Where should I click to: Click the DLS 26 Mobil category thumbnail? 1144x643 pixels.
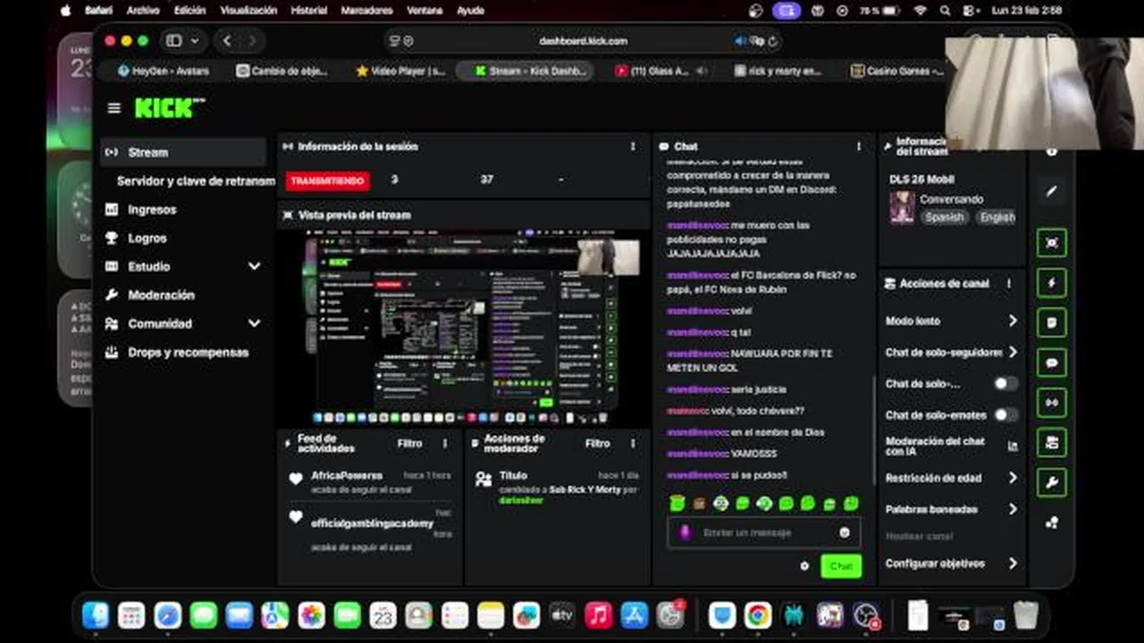(902, 207)
